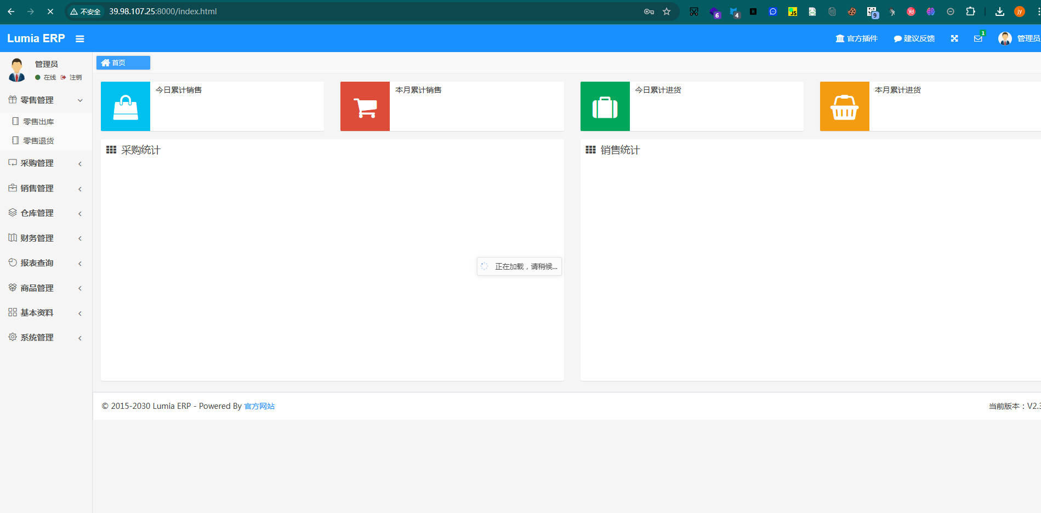1041x513 pixels.
Task: Click 建议反馈 in the header
Action: [x=914, y=38]
